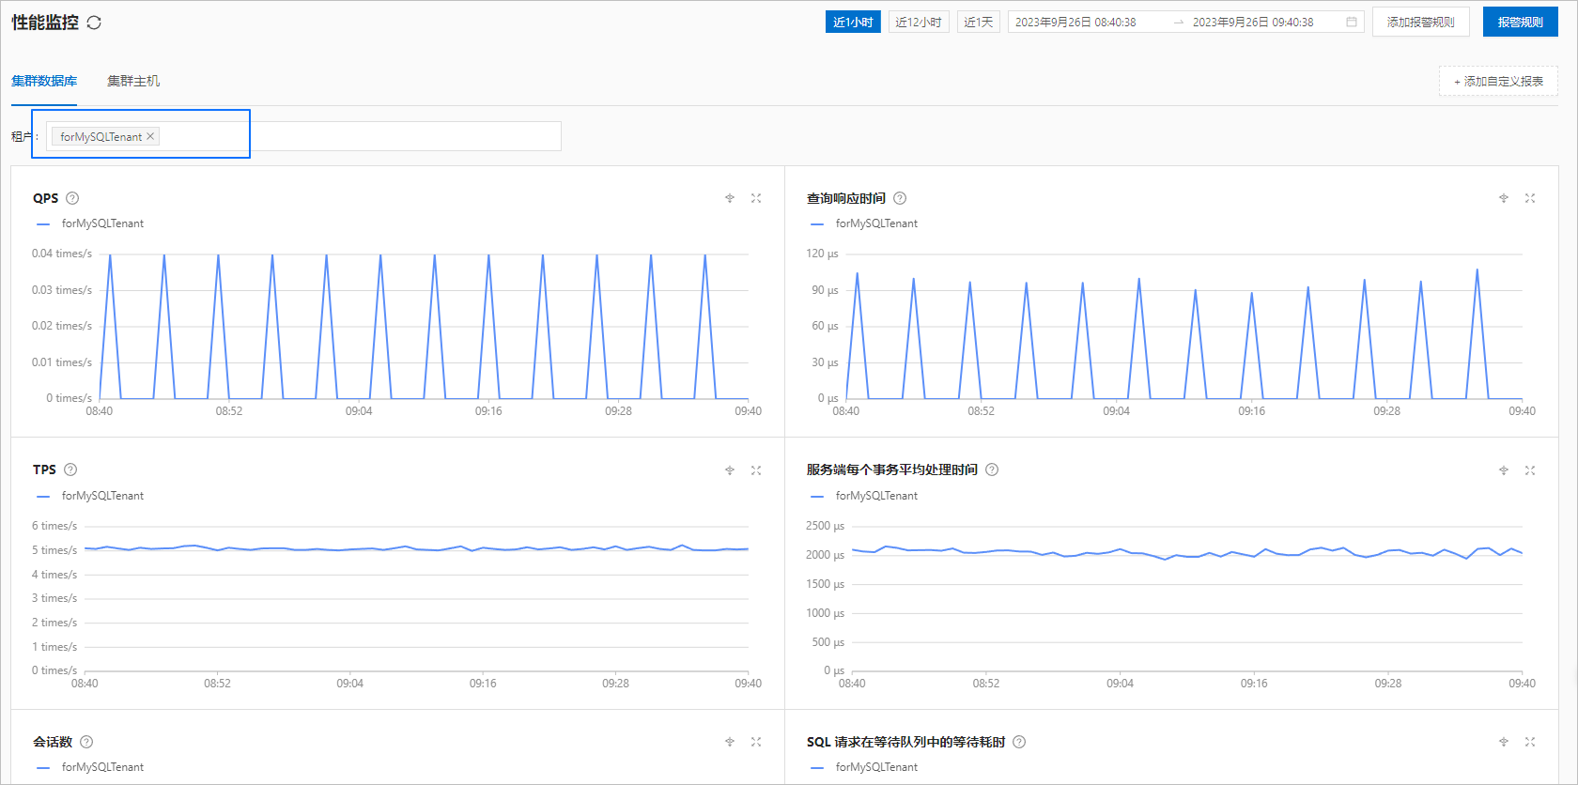Expand 服务端每个事务平均处理时间 chart fullscreen
This screenshot has width=1578, height=785.
tap(1530, 470)
